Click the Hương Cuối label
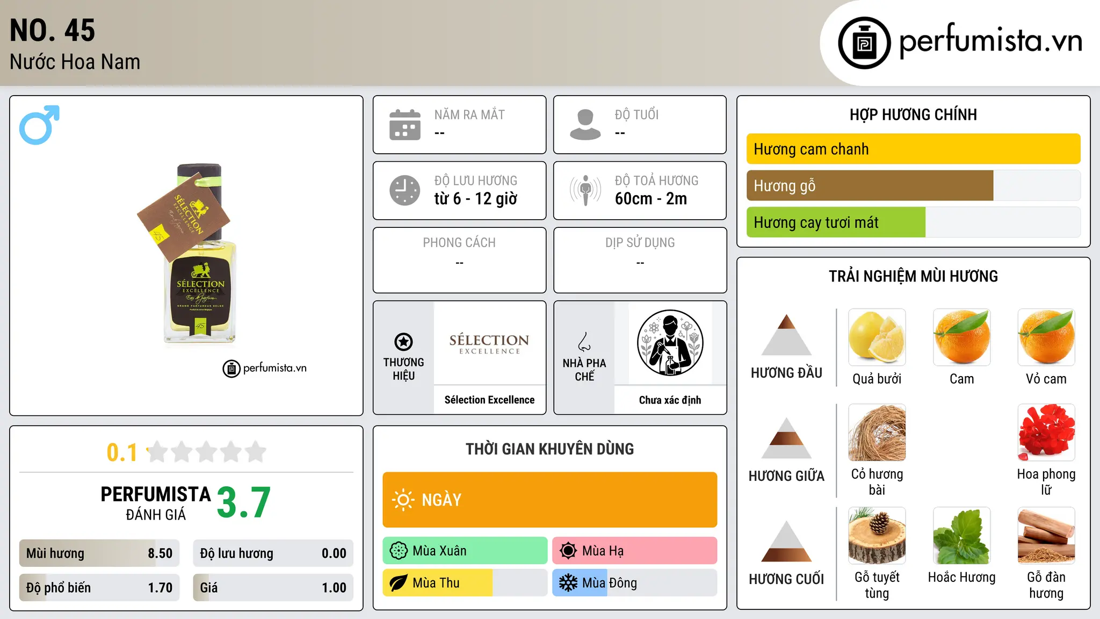Viewport: 1100px width, 619px height. click(786, 579)
